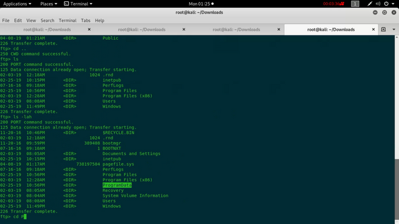
Task: Switch to the second terminal tab
Action: (x=142, y=30)
